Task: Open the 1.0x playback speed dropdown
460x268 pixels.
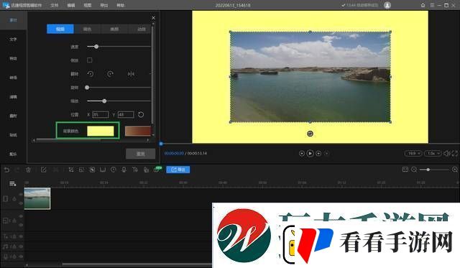Action: 433,153
